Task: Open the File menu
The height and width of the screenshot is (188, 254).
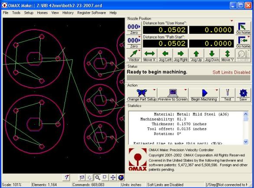Action: [x=6, y=13]
